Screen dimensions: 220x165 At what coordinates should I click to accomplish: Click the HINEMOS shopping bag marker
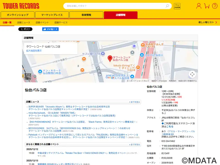[x=132, y=76]
